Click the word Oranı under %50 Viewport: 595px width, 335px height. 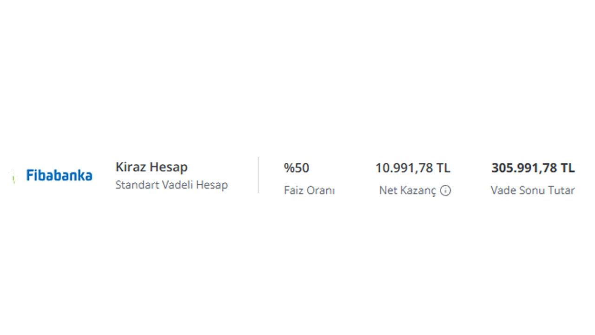[322, 190]
